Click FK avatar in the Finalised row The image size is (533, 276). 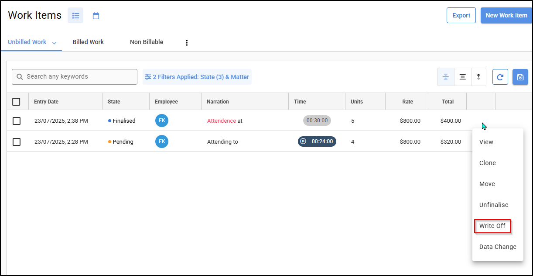(x=162, y=121)
